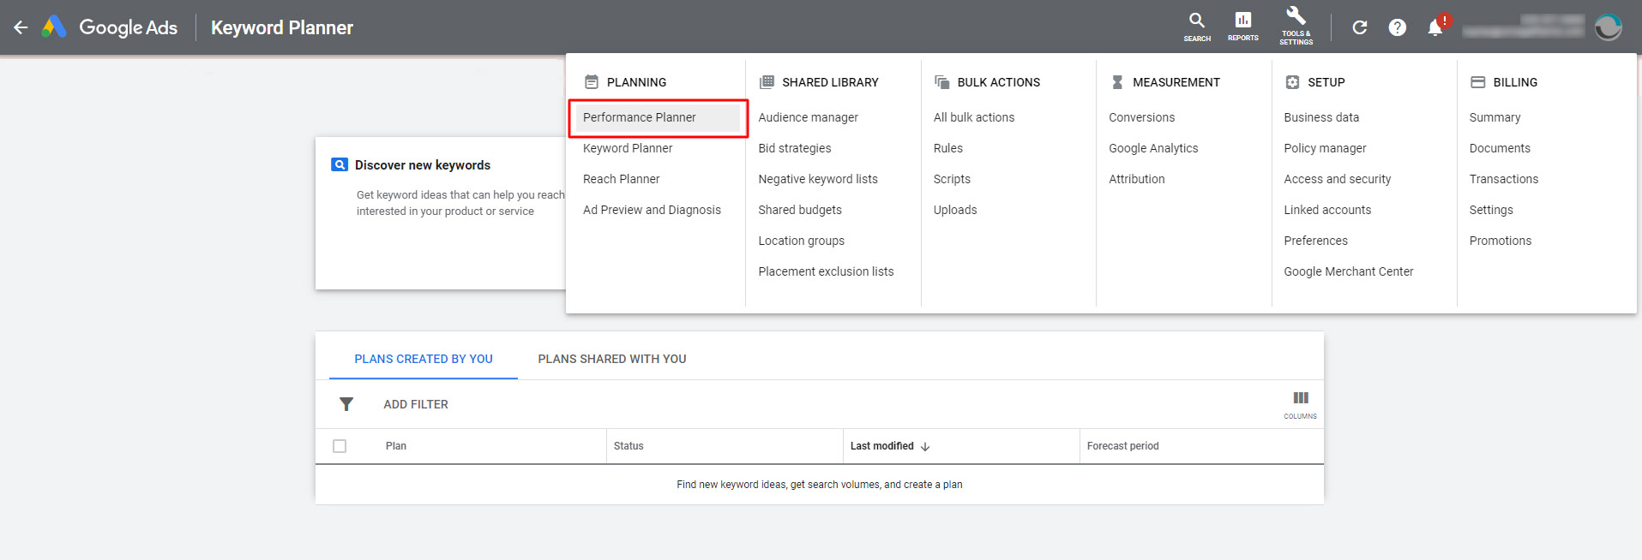Open Uploads under Bulk Actions
1642x560 pixels.
[x=955, y=210]
